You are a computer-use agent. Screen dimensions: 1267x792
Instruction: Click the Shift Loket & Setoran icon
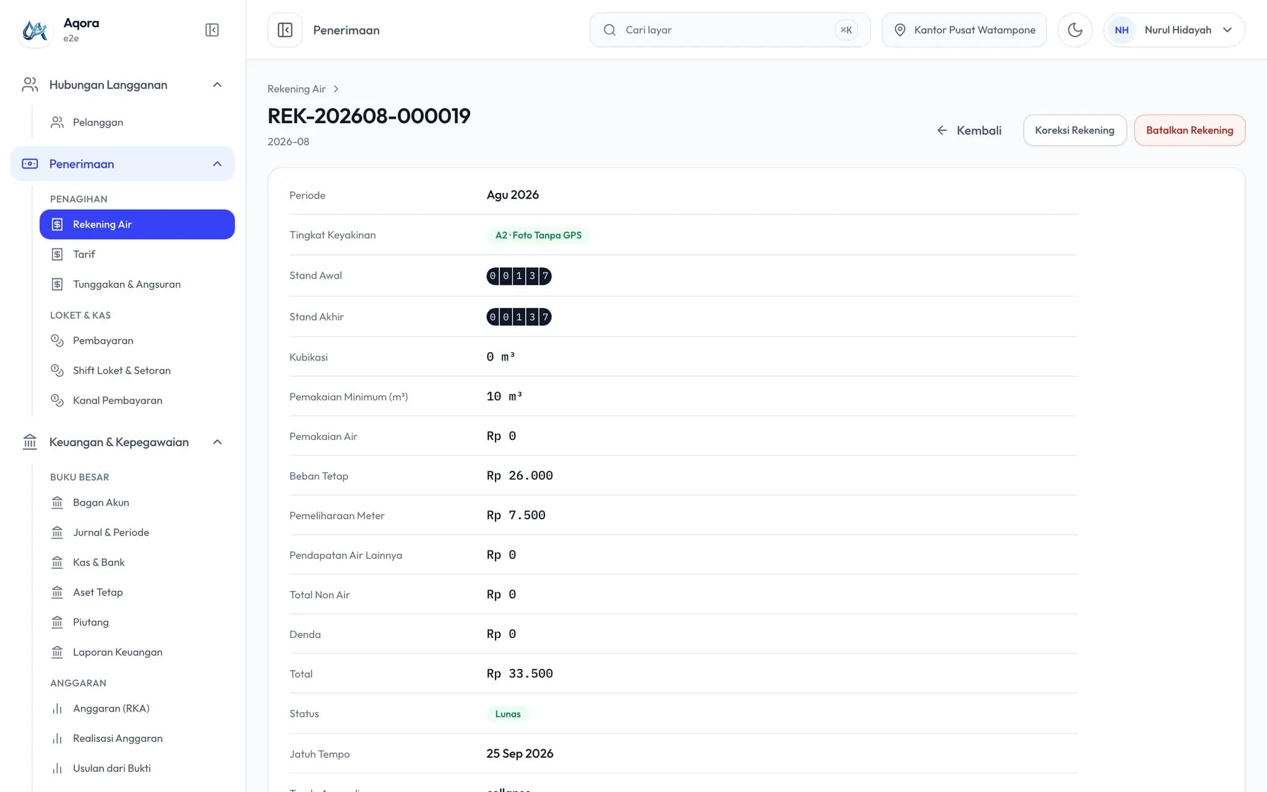(x=57, y=370)
